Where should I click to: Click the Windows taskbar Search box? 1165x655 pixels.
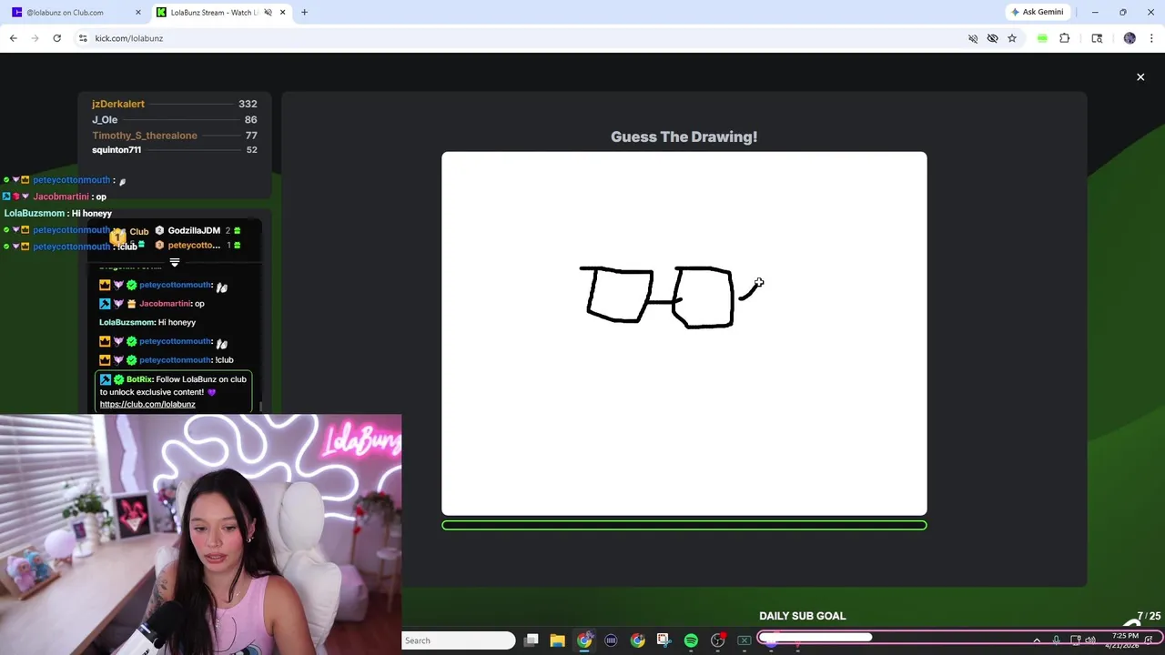(459, 640)
